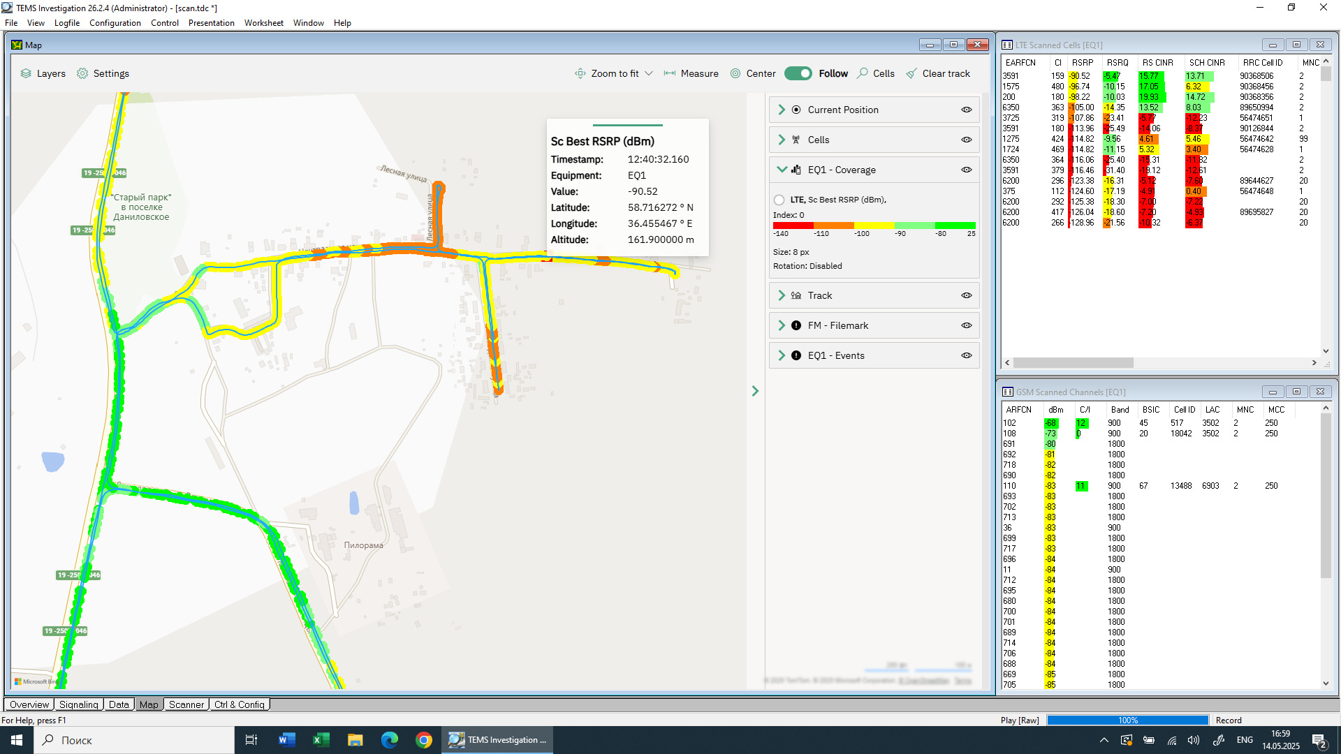Open the File menu
This screenshot has height=754, width=1341.
click(x=11, y=22)
